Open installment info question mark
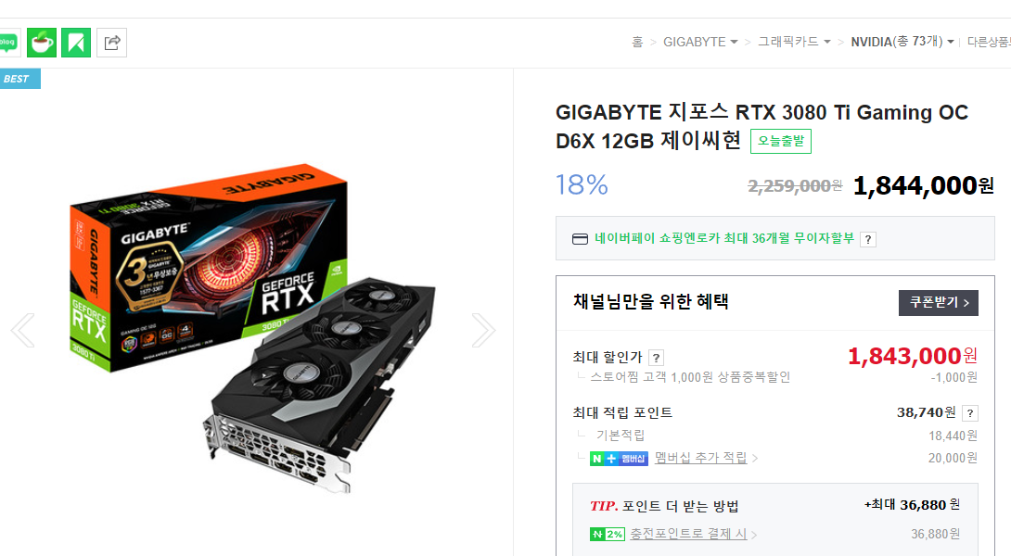Screen dimensions: 1011x556 pyautogui.click(x=868, y=240)
